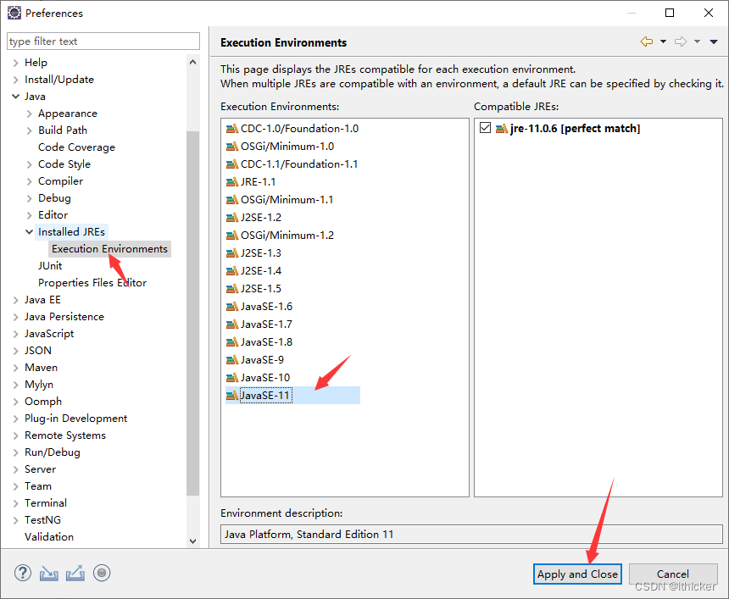Expand the Java EE node

click(16, 300)
